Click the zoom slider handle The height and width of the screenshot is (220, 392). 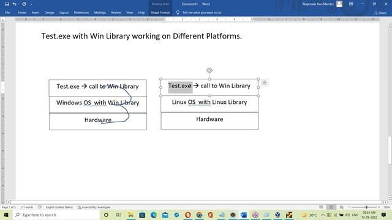(x=366, y=207)
